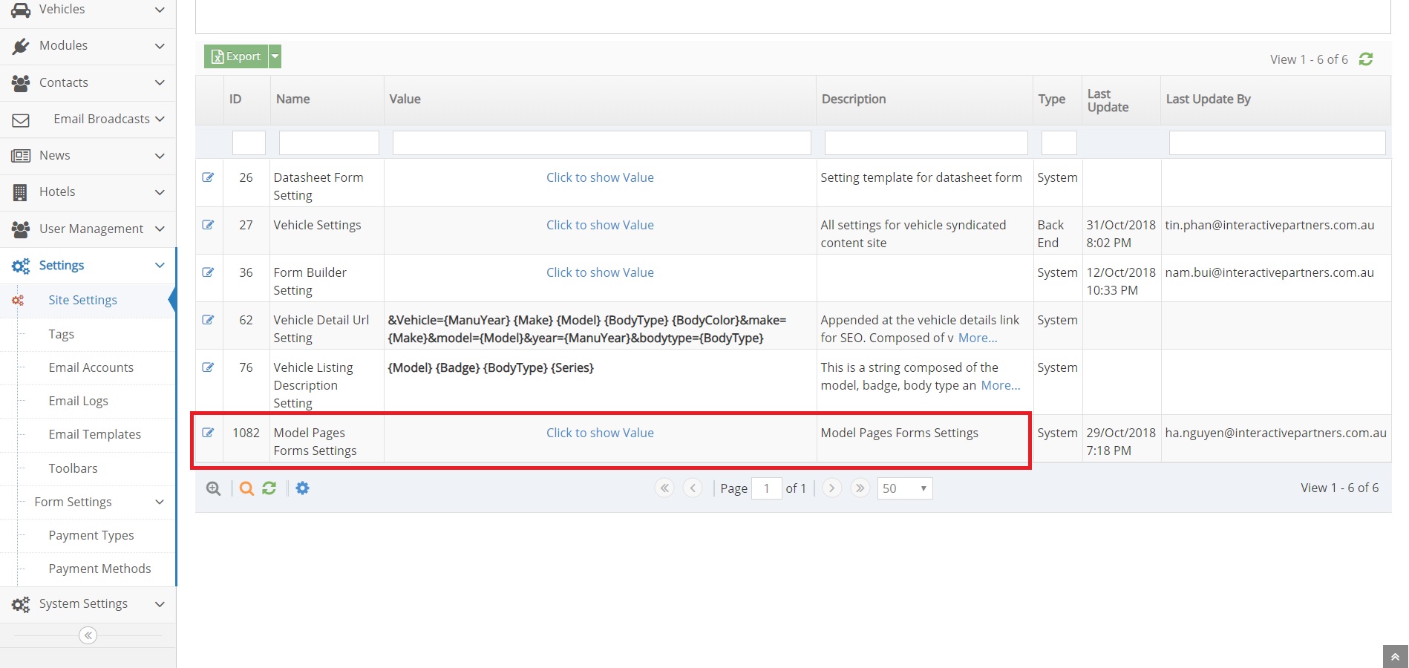Viewport: 1409px width, 668px height.
Task: Open the Export dropdown arrow
Action: click(x=275, y=56)
